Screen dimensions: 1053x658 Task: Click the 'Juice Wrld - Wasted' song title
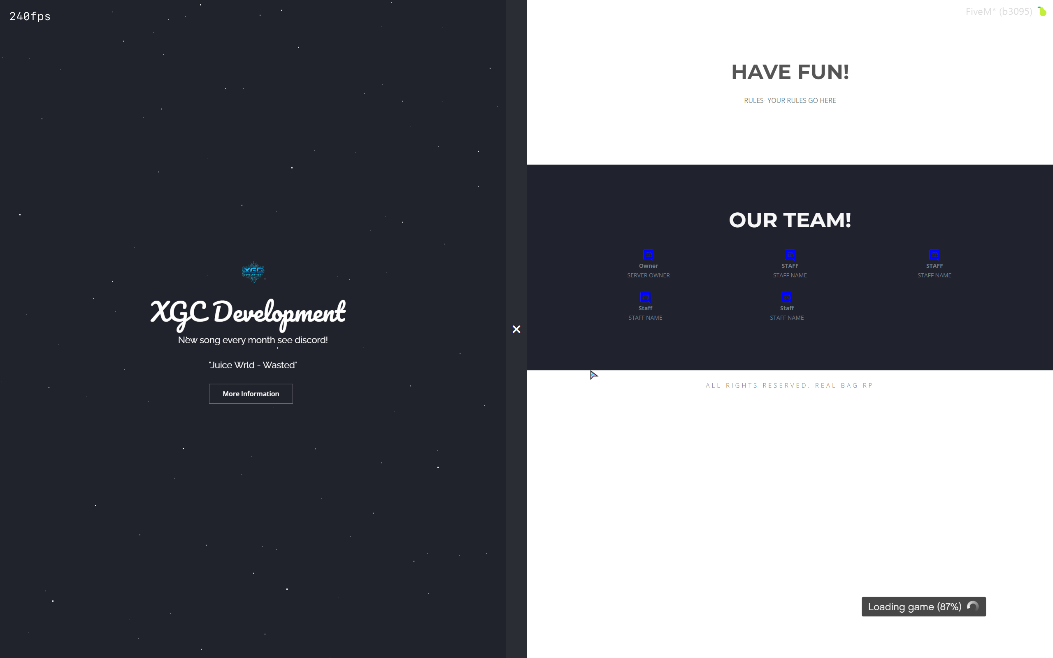point(253,365)
